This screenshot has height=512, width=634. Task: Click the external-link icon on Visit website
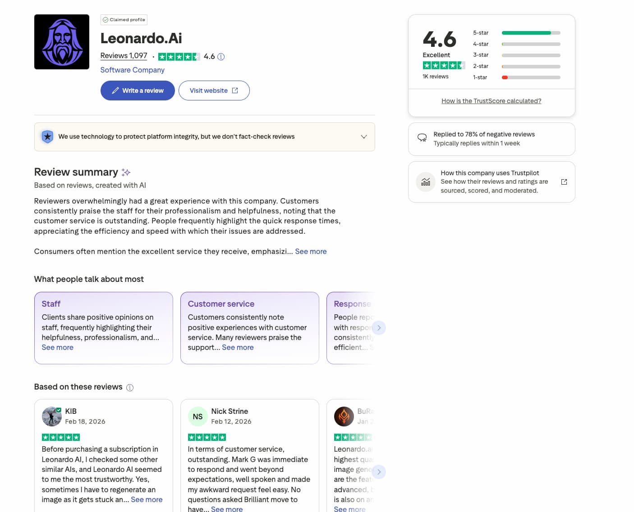point(235,90)
